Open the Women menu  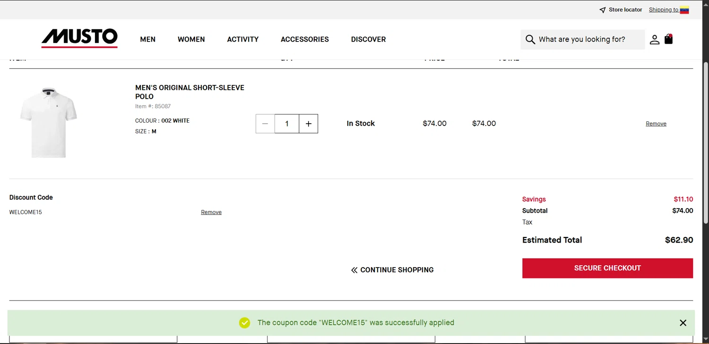[x=191, y=40]
